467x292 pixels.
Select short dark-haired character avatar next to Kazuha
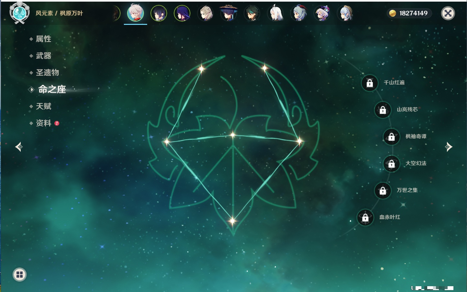click(159, 13)
